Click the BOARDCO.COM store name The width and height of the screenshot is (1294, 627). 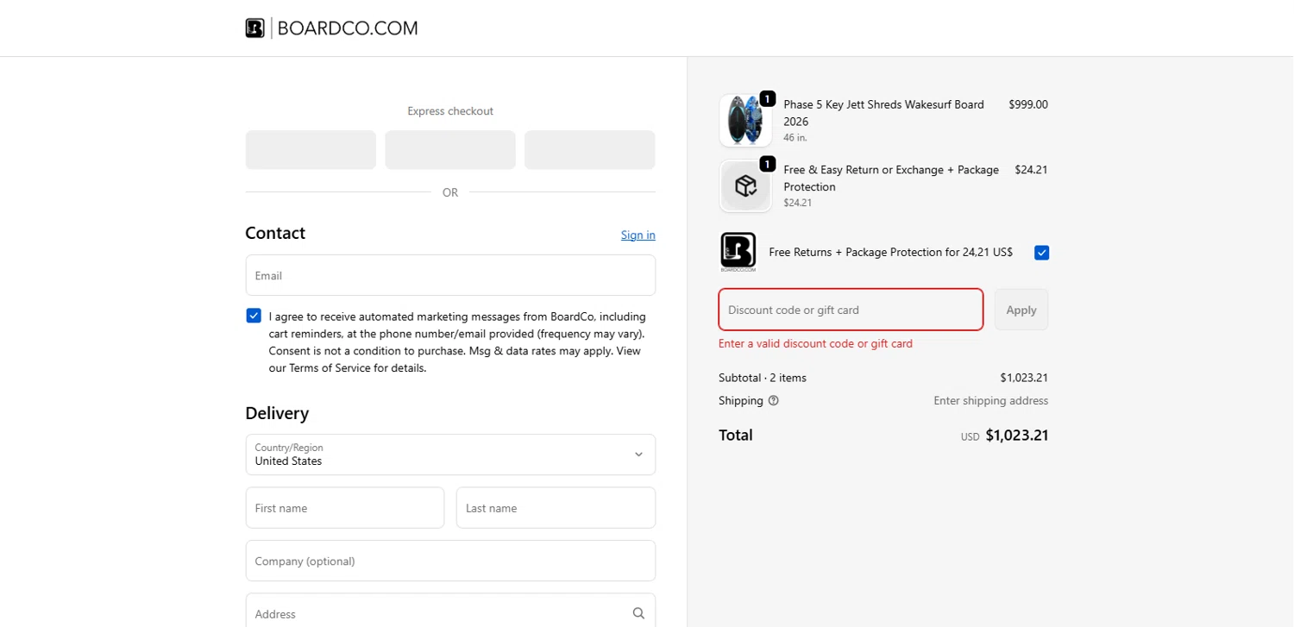[348, 28]
